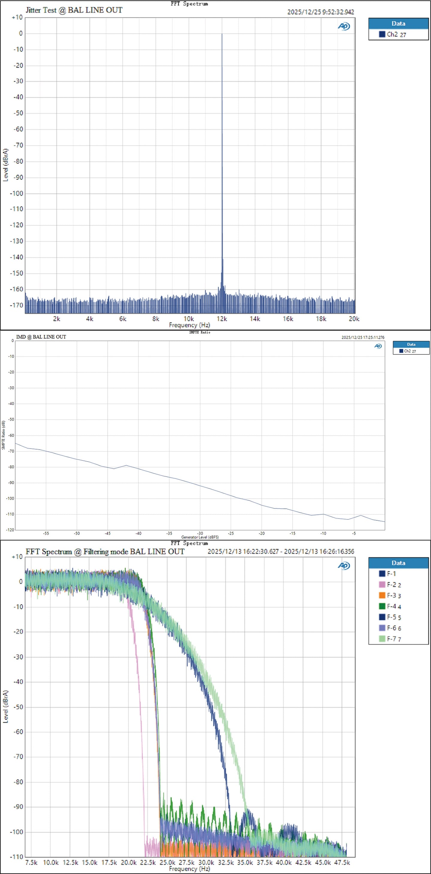Click the Data header of the IMD legend
Viewport: 431px width, 874px height.
click(411, 344)
